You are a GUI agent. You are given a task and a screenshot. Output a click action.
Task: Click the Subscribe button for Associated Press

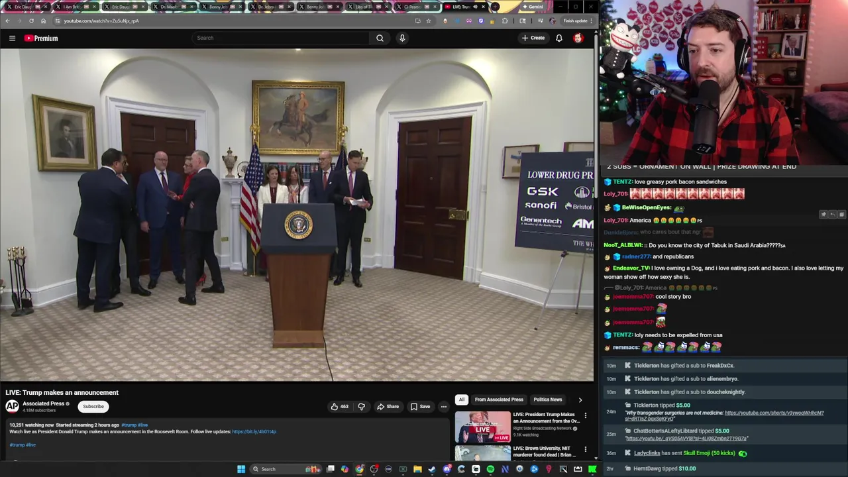pos(93,407)
